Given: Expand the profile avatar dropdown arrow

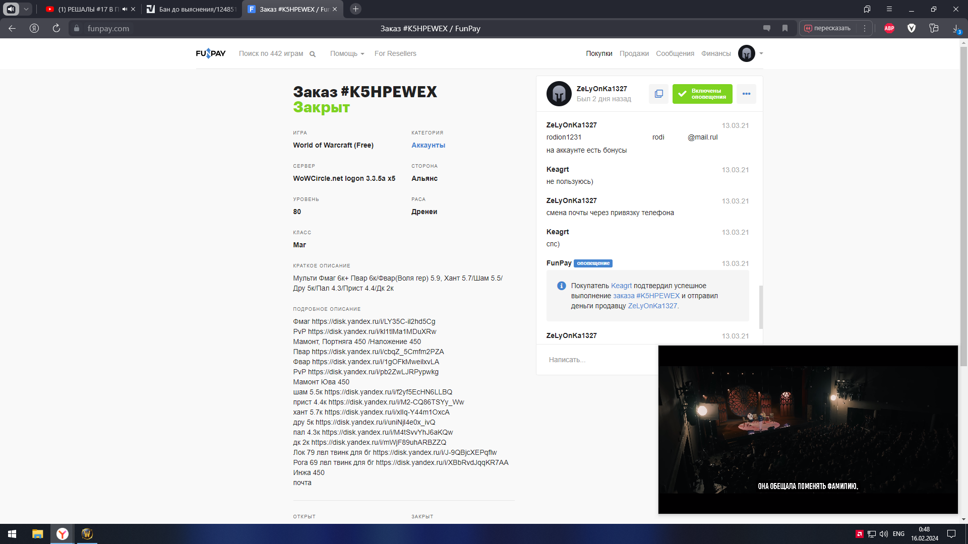Looking at the screenshot, I should pyautogui.click(x=761, y=53).
